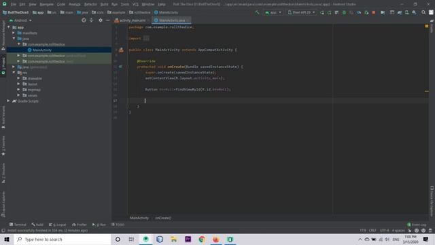Open the Terminal tool window
The height and width of the screenshot is (245, 435).
coord(18,225)
